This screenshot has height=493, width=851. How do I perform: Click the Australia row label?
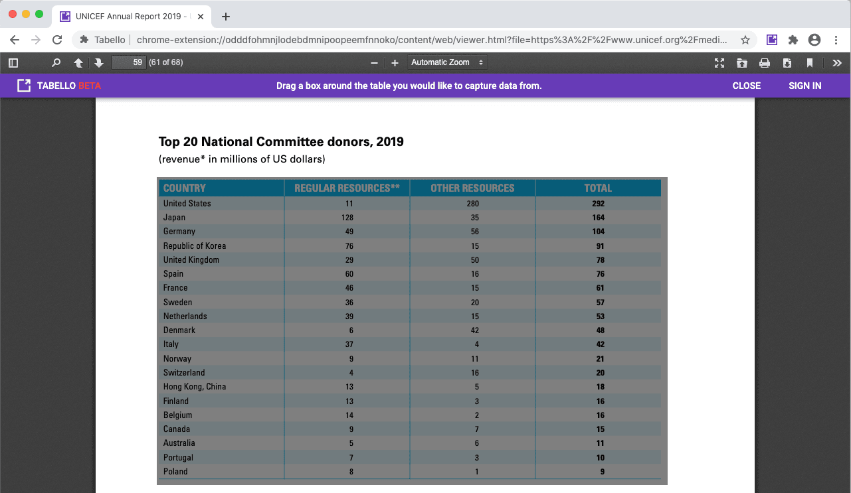point(179,443)
